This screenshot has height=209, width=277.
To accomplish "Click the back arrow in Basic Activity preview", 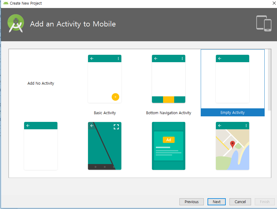I will pyautogui.click(x=92, y=58).
